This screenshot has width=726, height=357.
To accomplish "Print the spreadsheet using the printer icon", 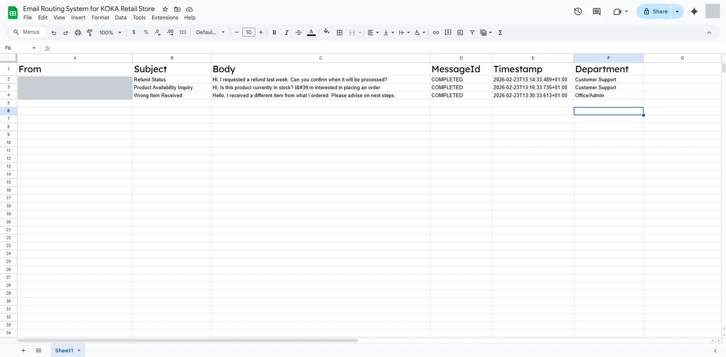I will click(x=78, y=33).
